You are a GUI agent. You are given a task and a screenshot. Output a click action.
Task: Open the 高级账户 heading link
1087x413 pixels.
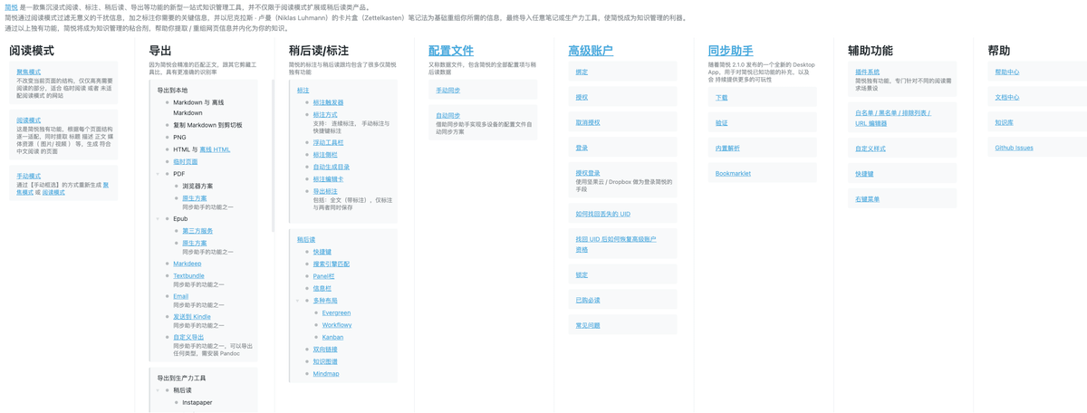[591, 51]
